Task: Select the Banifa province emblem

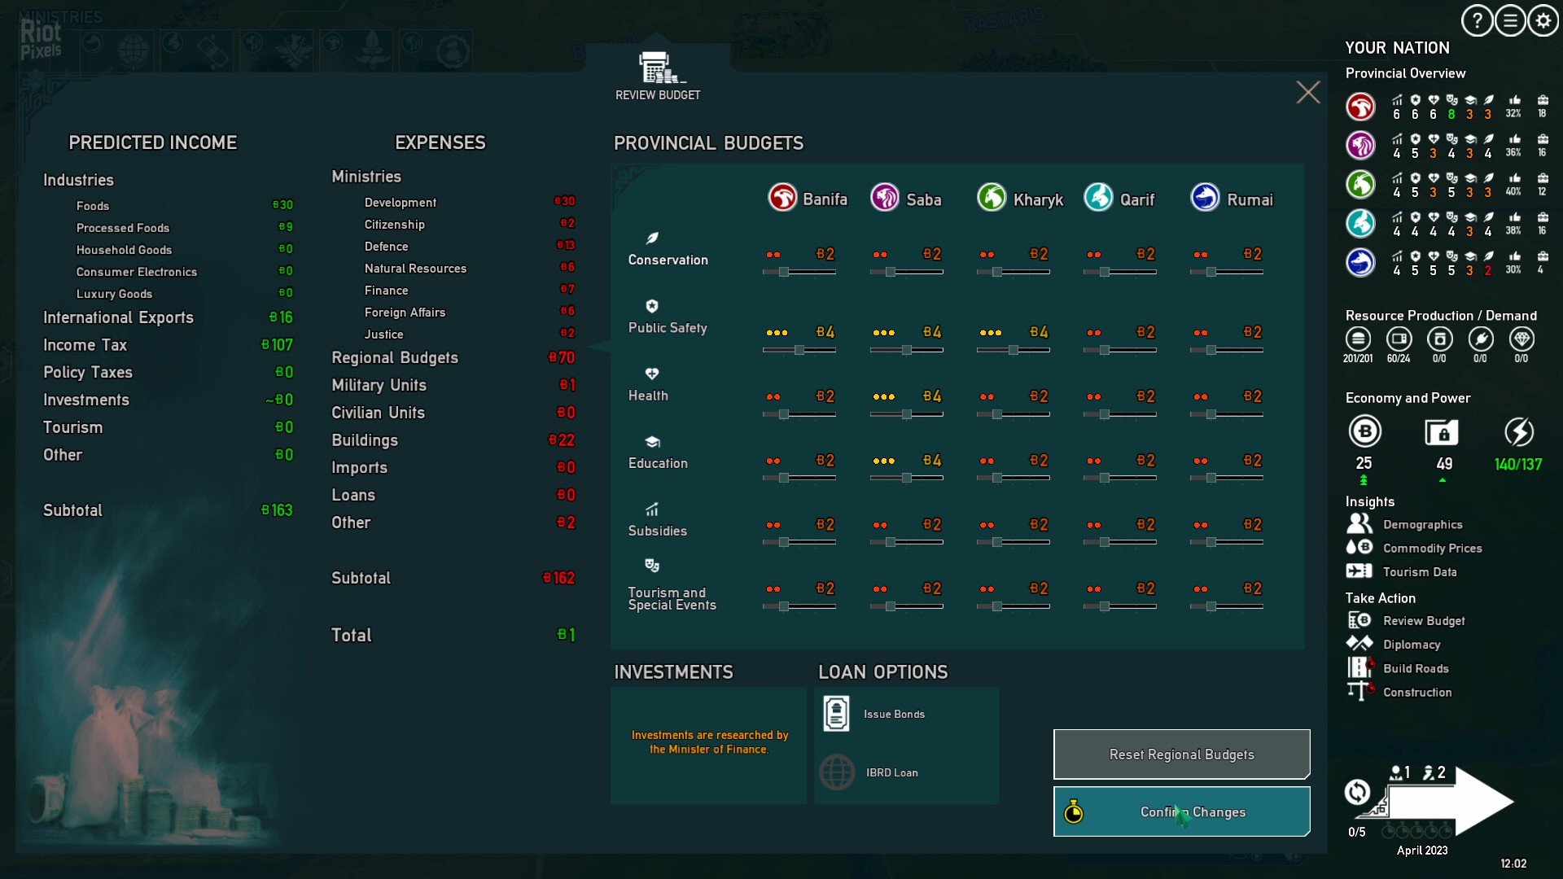Action: click(x=782, y=198)
